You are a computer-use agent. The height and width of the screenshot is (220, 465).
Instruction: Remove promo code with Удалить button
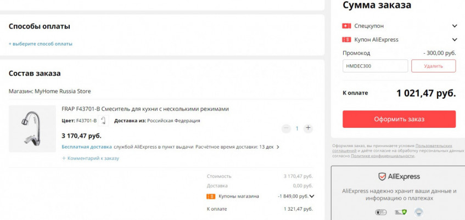[x=433, y=66]
